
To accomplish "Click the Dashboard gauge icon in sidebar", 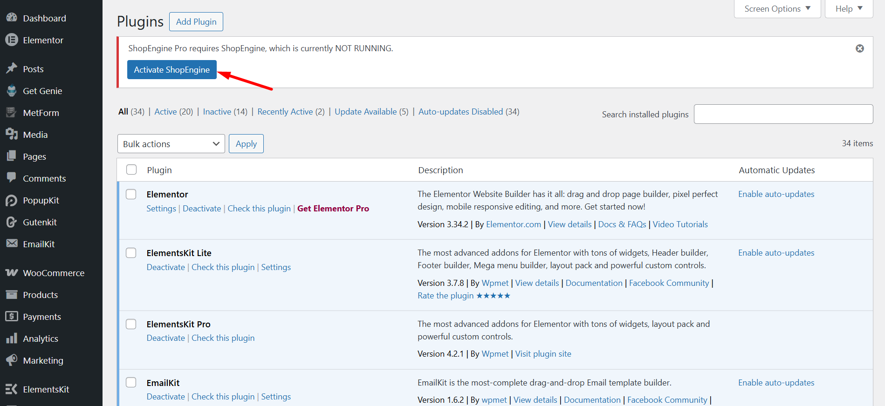I will (x=12, y=18).
